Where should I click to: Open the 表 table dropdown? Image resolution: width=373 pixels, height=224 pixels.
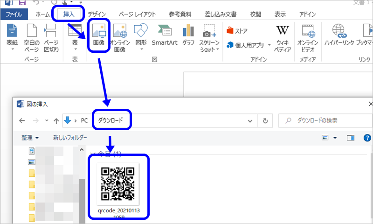(75, 37)
